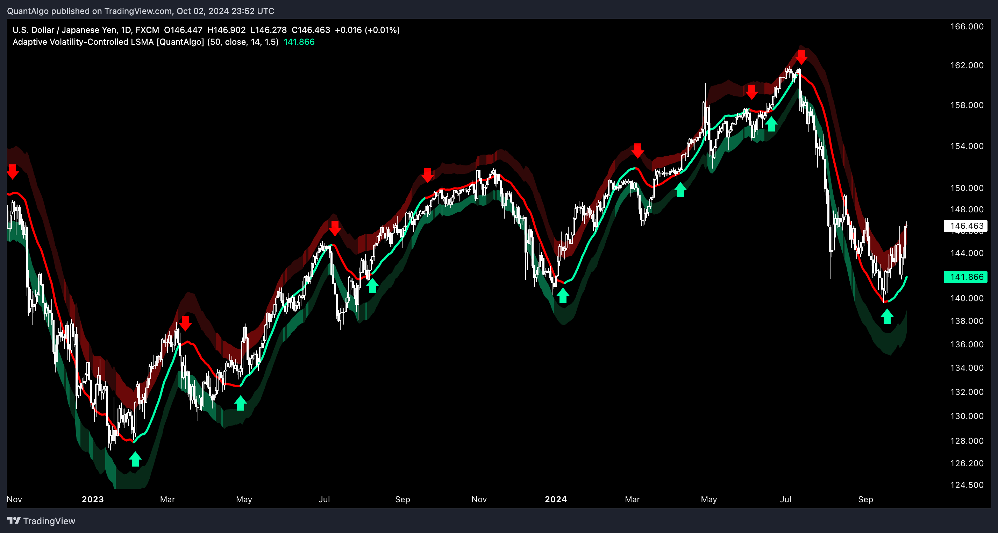Viewport: 998px width, 533px height.
Task: Click the 148.000 price axis label
Action: pyautogui.click(x=967, y=209)
